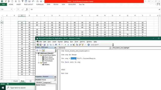Select Sheet2 (Sheet2) in project tree
161x90 pixels.
click(x=49, y=59)
